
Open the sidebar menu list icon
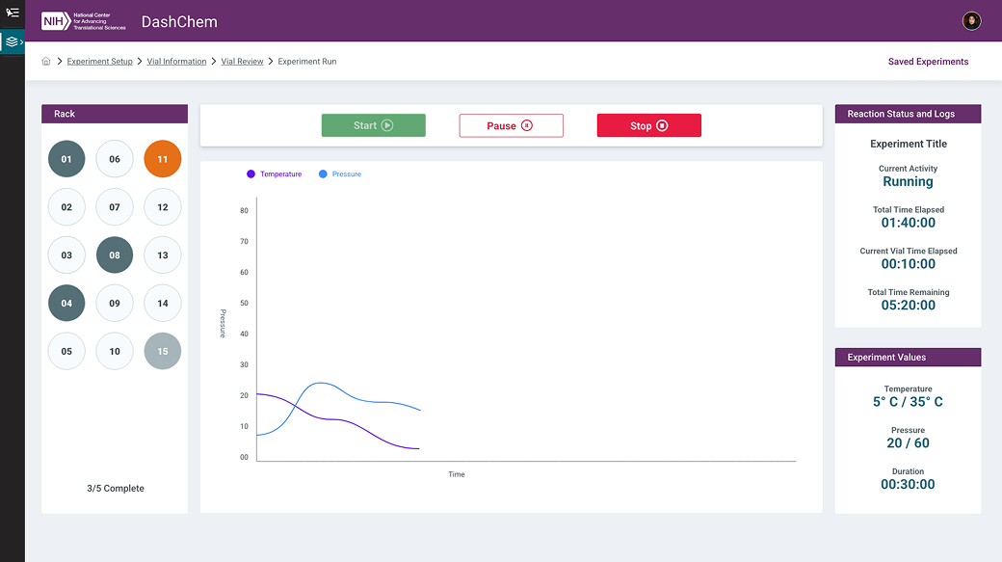[13, 12]
